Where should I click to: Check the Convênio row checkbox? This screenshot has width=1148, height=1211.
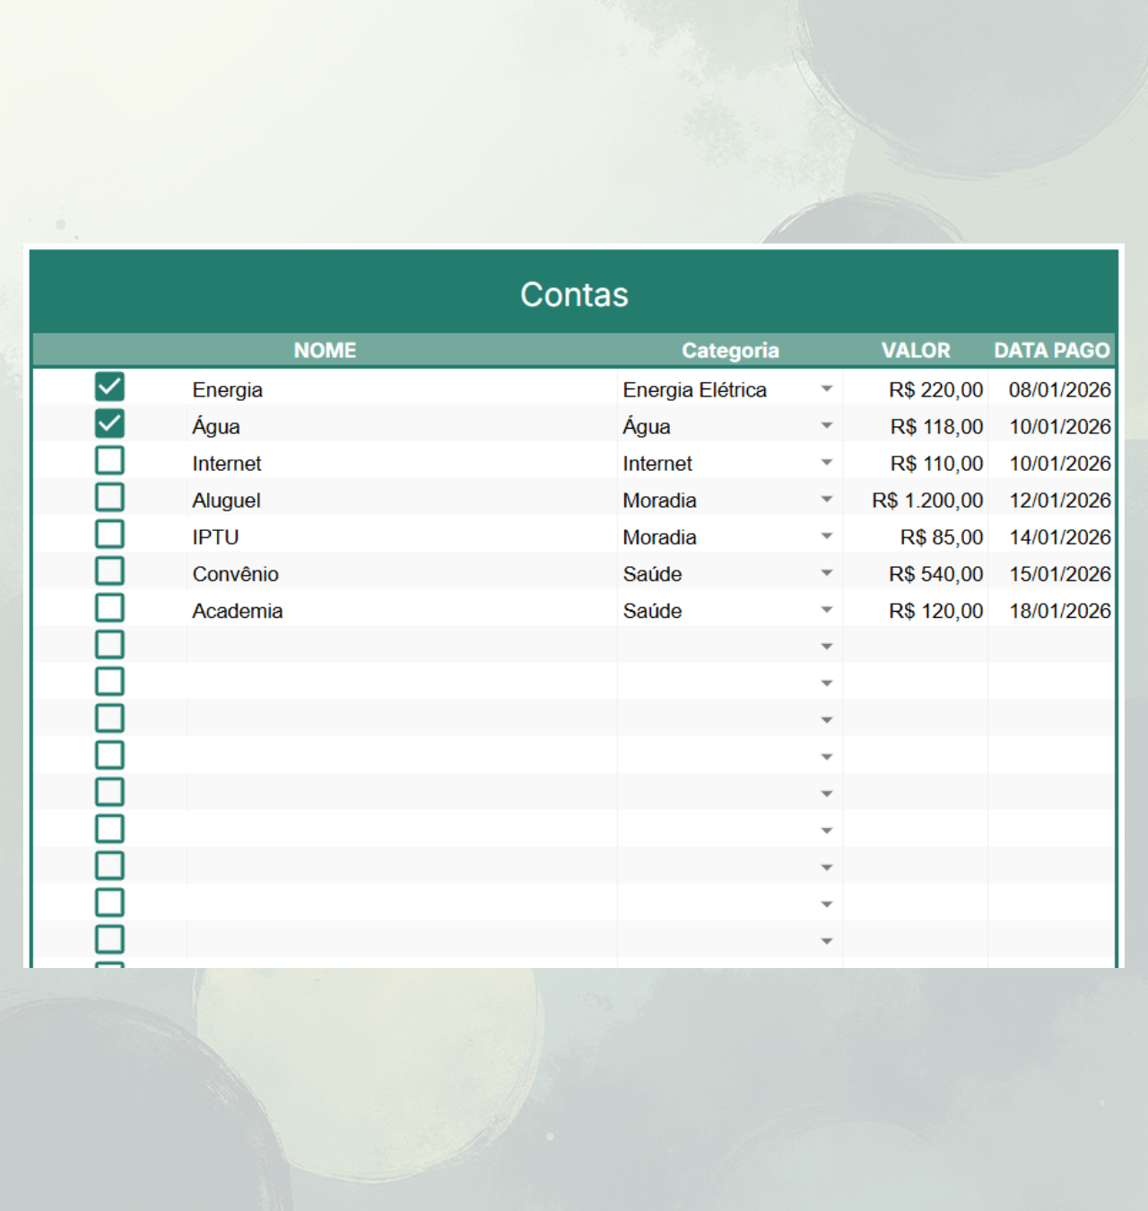coord(109,571)
